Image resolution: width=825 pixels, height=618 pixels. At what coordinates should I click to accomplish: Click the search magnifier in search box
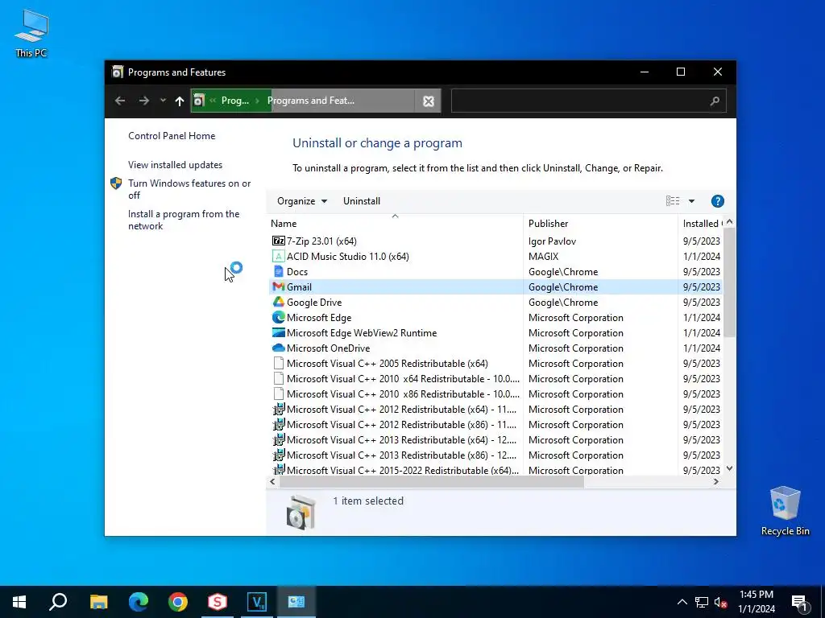click(715, 101)
